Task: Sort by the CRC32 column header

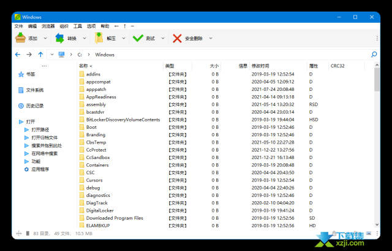Action: (x=347, y=66)
